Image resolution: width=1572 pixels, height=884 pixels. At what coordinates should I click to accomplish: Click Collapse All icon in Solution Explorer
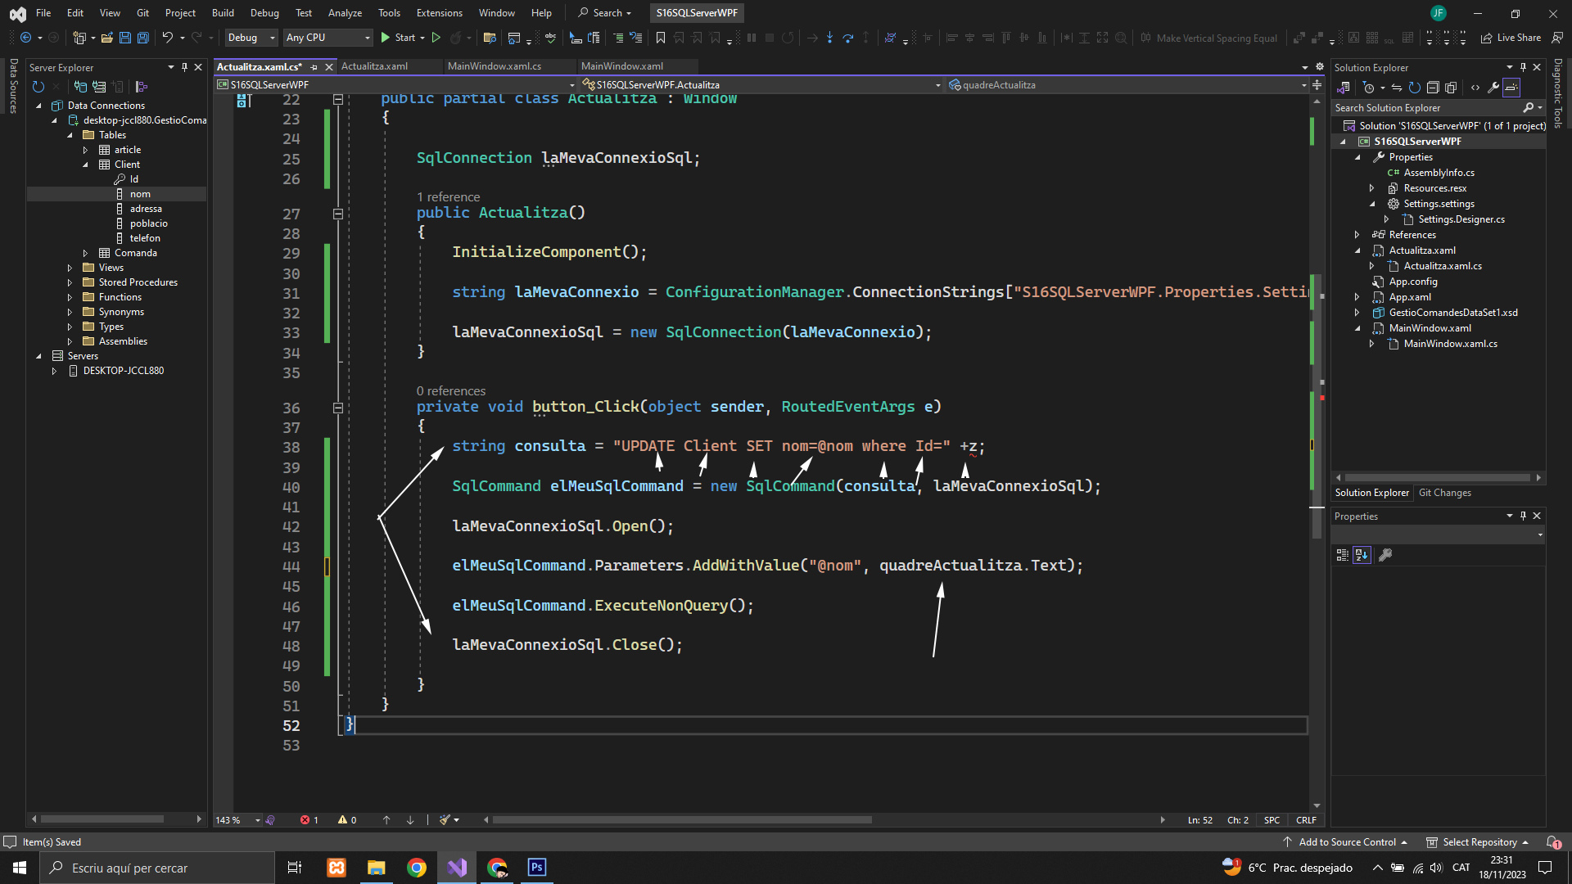coord(1433,88)
